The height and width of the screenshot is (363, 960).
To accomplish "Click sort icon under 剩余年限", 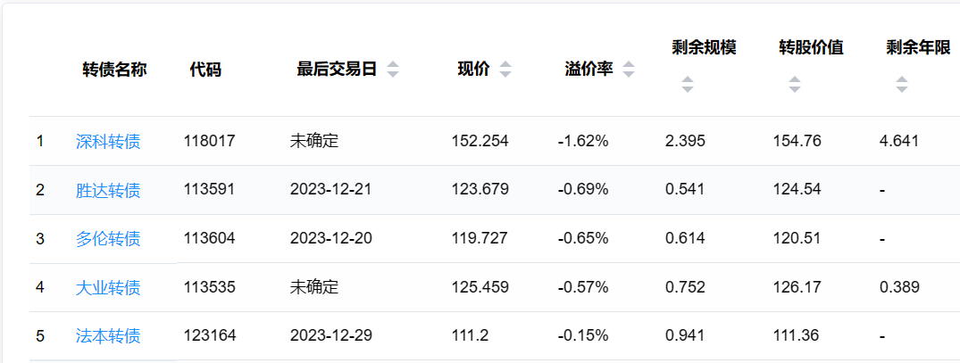I will point(901,85).
